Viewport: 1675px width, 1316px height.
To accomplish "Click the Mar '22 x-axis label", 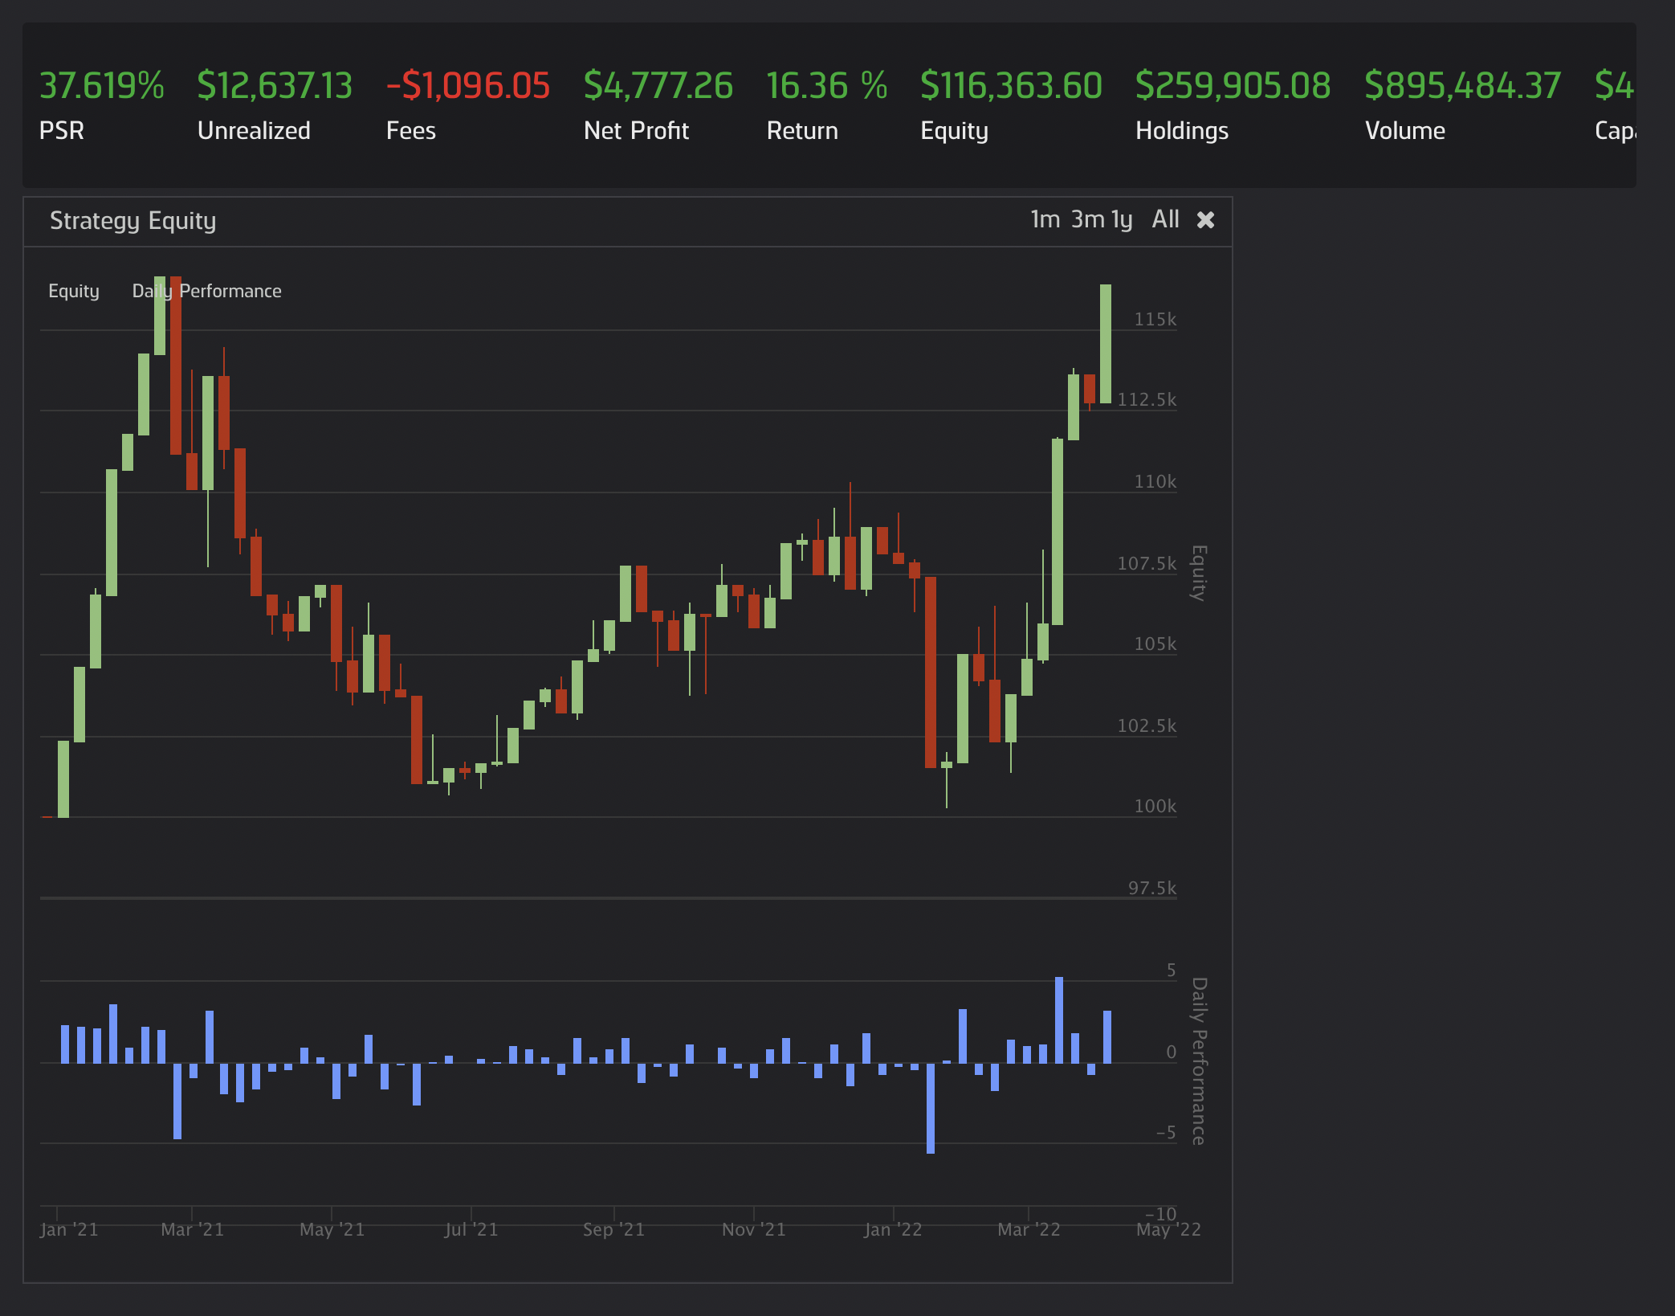I will click(x=1029, y=1230).
